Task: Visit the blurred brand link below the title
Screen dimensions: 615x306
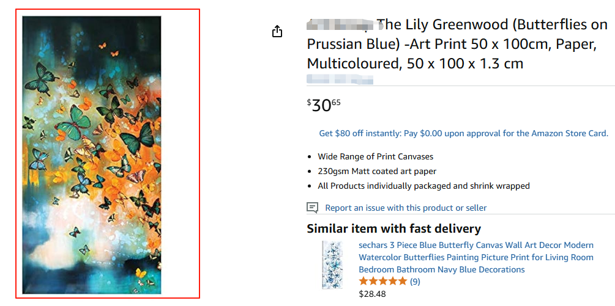Action: tap(340, 79)
